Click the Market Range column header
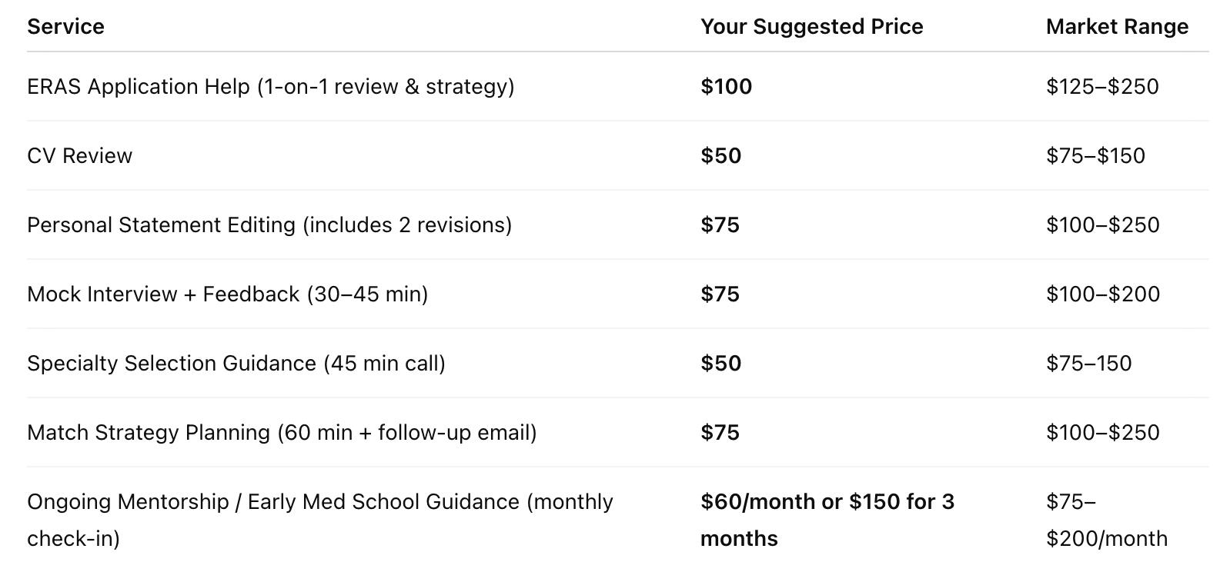Viewport: 1230px width, 572px height. point(1117,26)
